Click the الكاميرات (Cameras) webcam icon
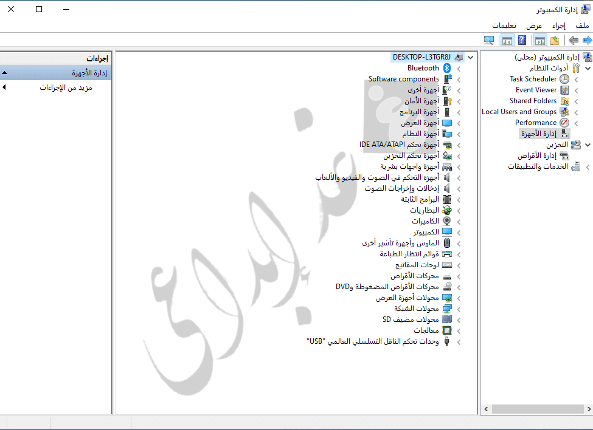The width and height of the screenshot is (593, 430). click(447, 221)
